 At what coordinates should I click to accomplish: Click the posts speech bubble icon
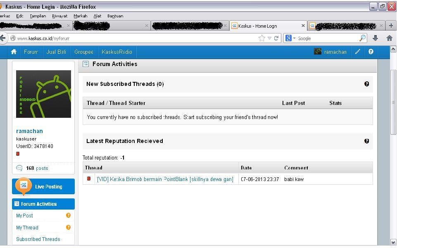(19, 168)
